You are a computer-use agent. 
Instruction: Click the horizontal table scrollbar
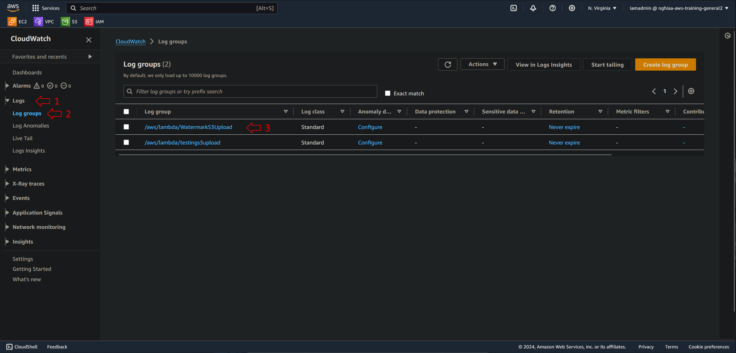click(365, 155)
